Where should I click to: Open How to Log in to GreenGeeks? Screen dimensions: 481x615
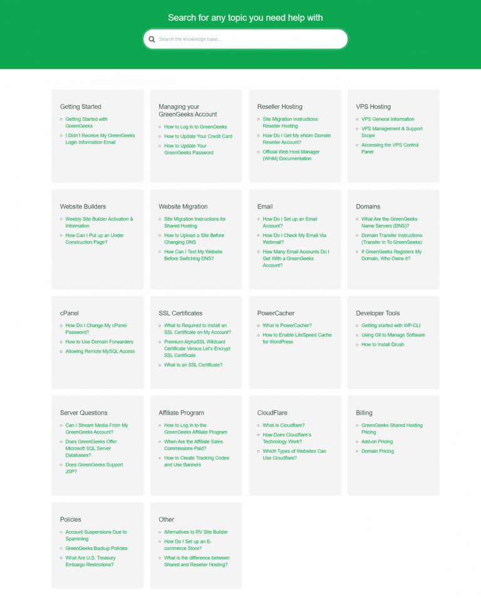[195, 127]
